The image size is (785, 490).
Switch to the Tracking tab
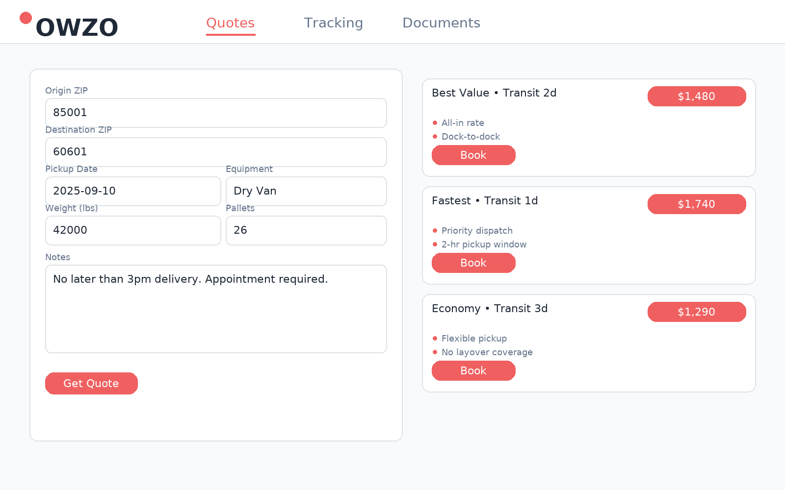click(x=334, y=23)
